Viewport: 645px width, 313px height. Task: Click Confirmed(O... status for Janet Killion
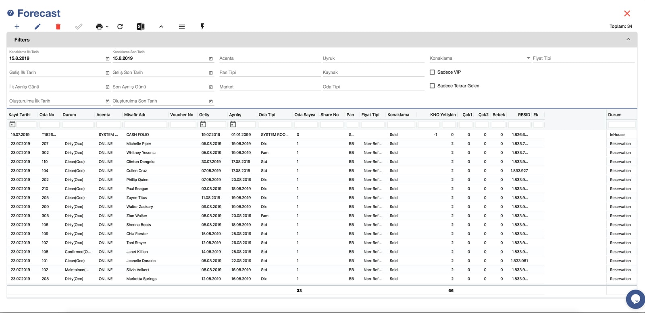78,252
